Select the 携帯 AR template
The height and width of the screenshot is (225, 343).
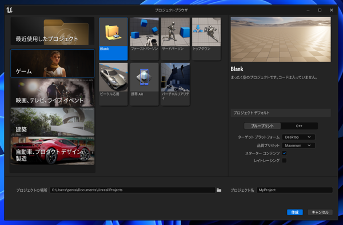145,84
